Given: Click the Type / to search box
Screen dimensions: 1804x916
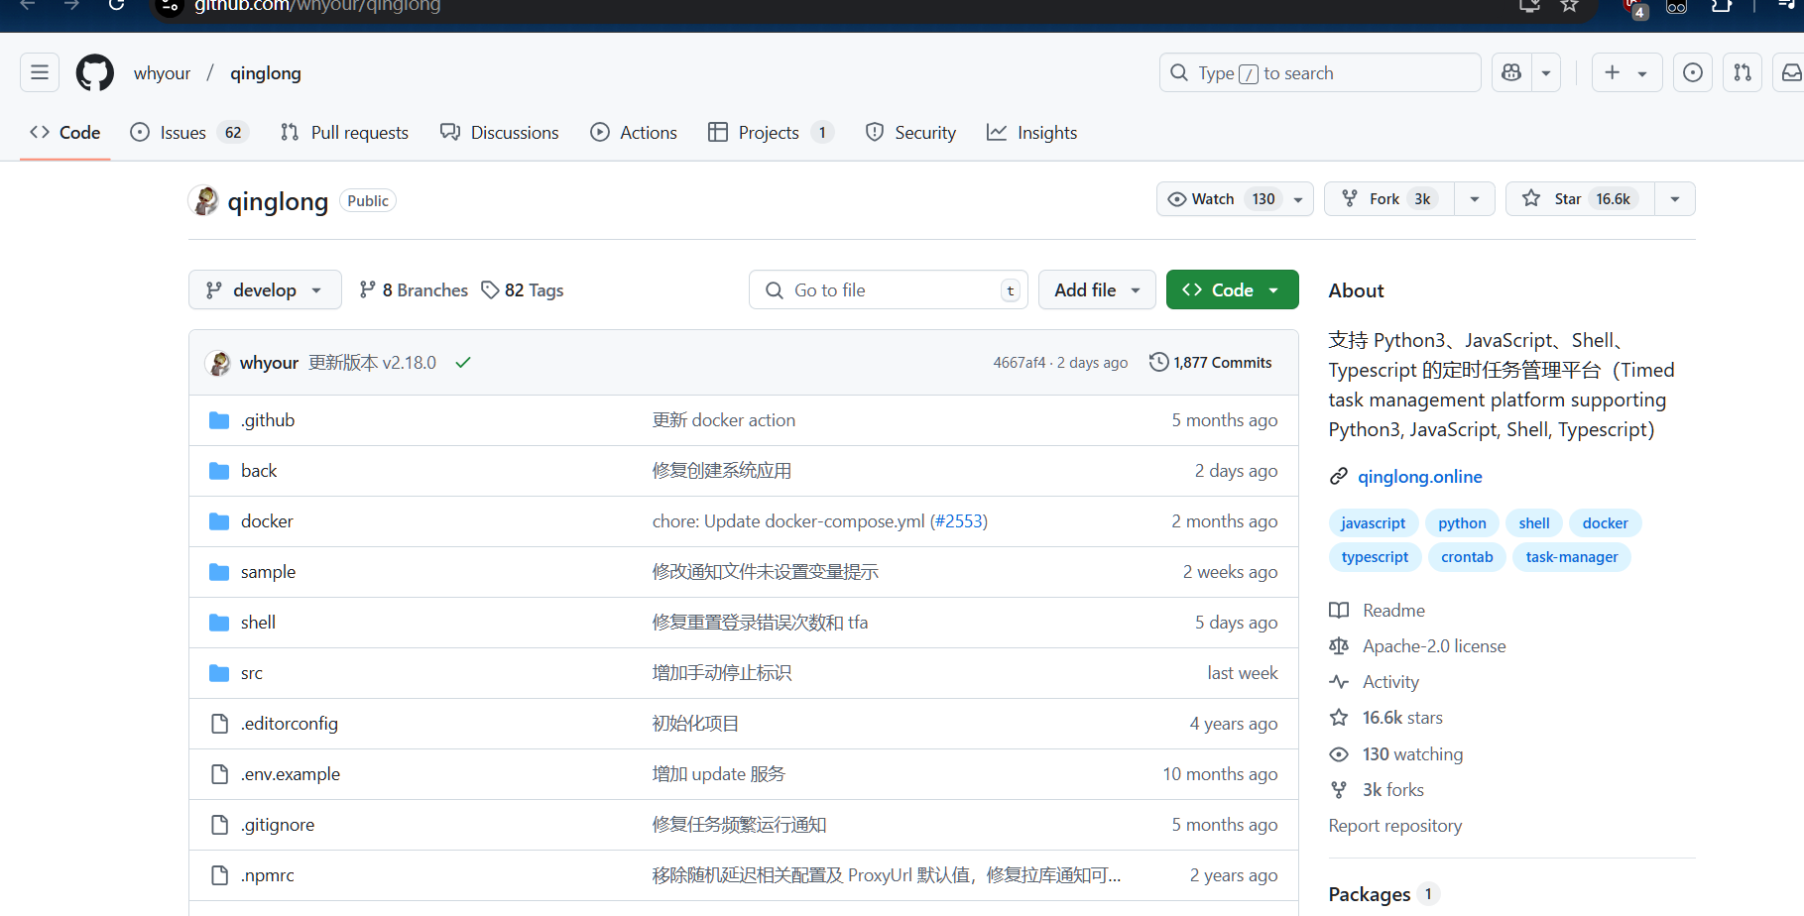Looking at the screenshot, I should [1320, 72].
